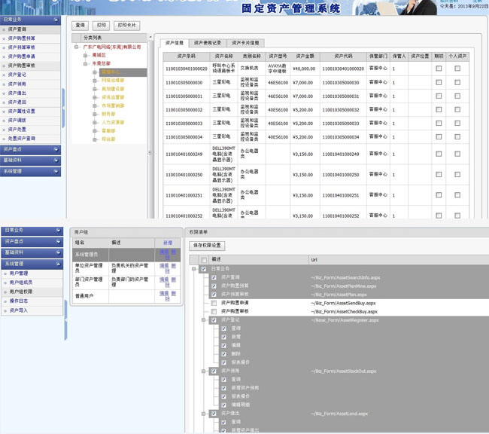Collapse the 东莞总部 tree node

(86, 64)
